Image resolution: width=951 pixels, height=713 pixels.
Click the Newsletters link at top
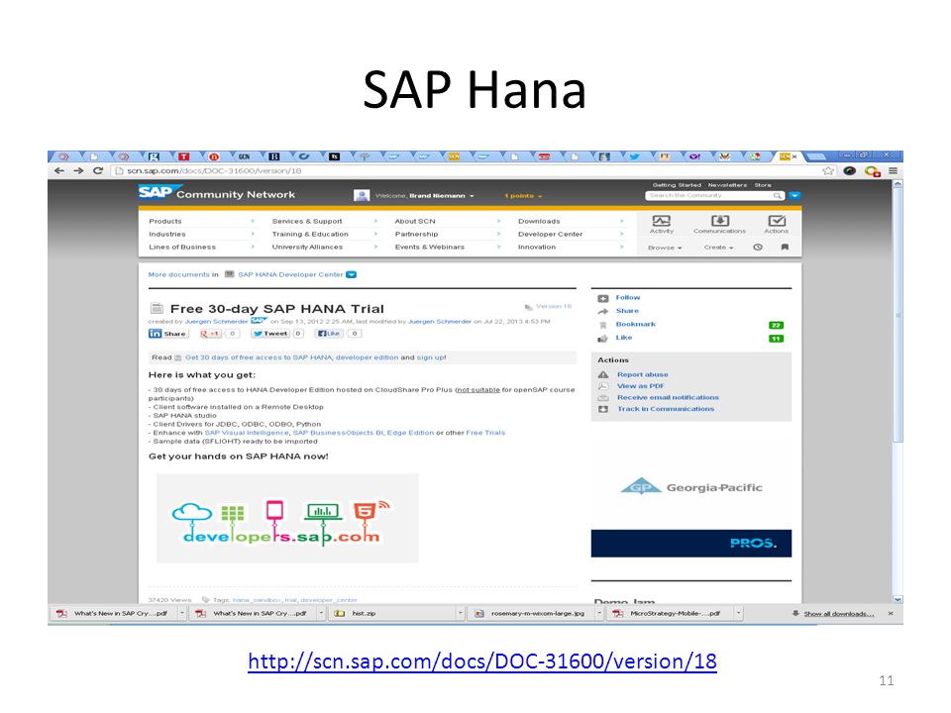(x=727, y=185)
